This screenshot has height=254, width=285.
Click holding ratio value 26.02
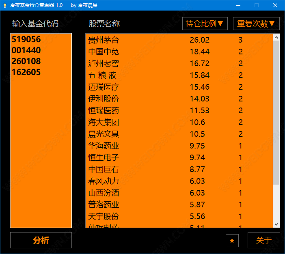200,40
